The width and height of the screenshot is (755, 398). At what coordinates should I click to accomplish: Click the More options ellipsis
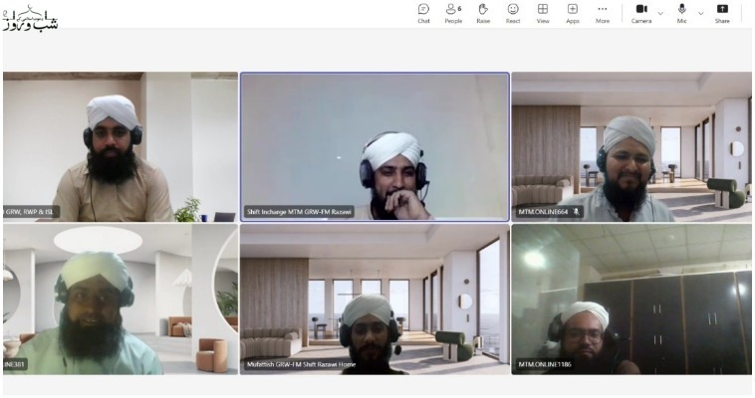[603, 12]
